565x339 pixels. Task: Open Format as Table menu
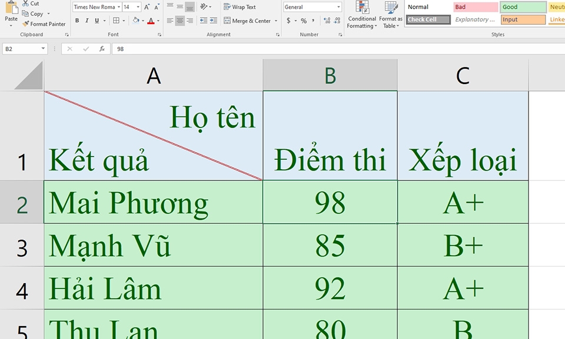(x=391, y=15)
